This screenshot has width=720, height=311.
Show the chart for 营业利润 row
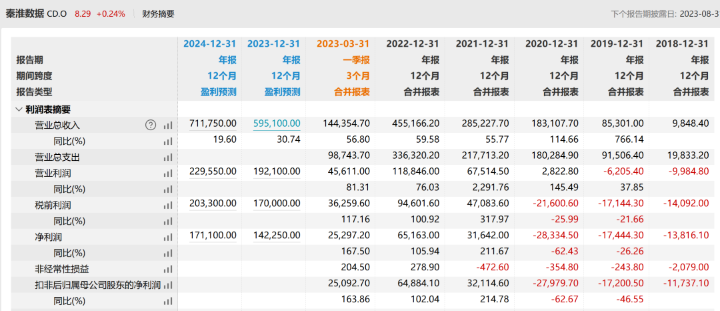tap(168, 174)
